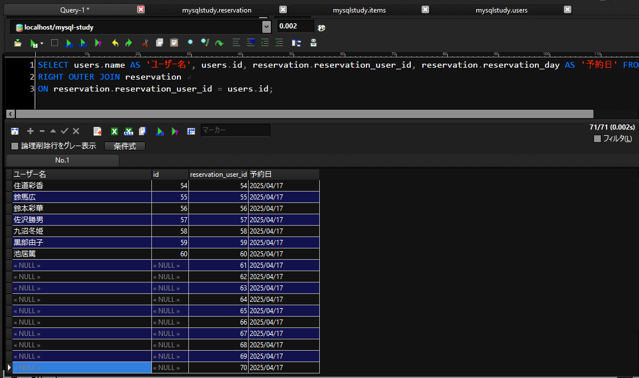The height and width of the screenshot is (378, 639).
Task: Enable the フィルタ(L) checkbox
Action: (597, 138)
